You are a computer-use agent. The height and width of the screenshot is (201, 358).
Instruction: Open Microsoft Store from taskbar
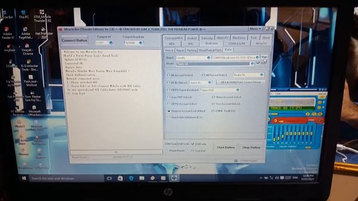point(120,178)
